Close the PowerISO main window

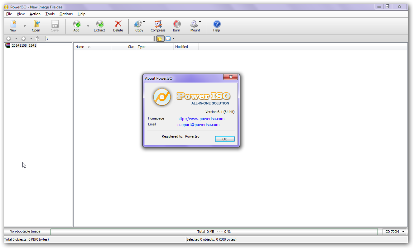click(399, 6)
